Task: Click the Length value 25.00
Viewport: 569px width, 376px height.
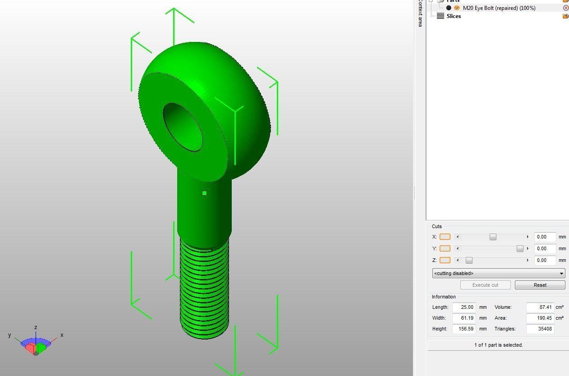Action: coord(464,307)
